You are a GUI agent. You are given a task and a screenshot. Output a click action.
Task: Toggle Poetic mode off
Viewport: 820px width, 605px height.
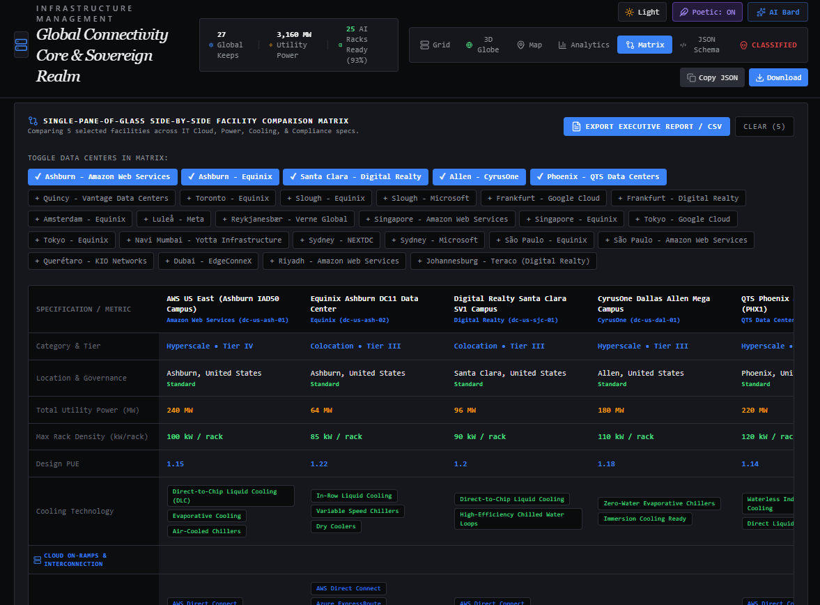tap(707, 12)
